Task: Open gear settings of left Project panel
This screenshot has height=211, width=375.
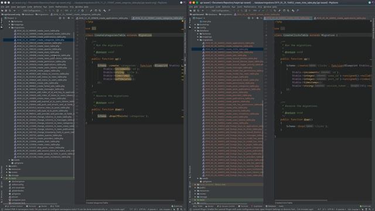Action: (69, 18)
